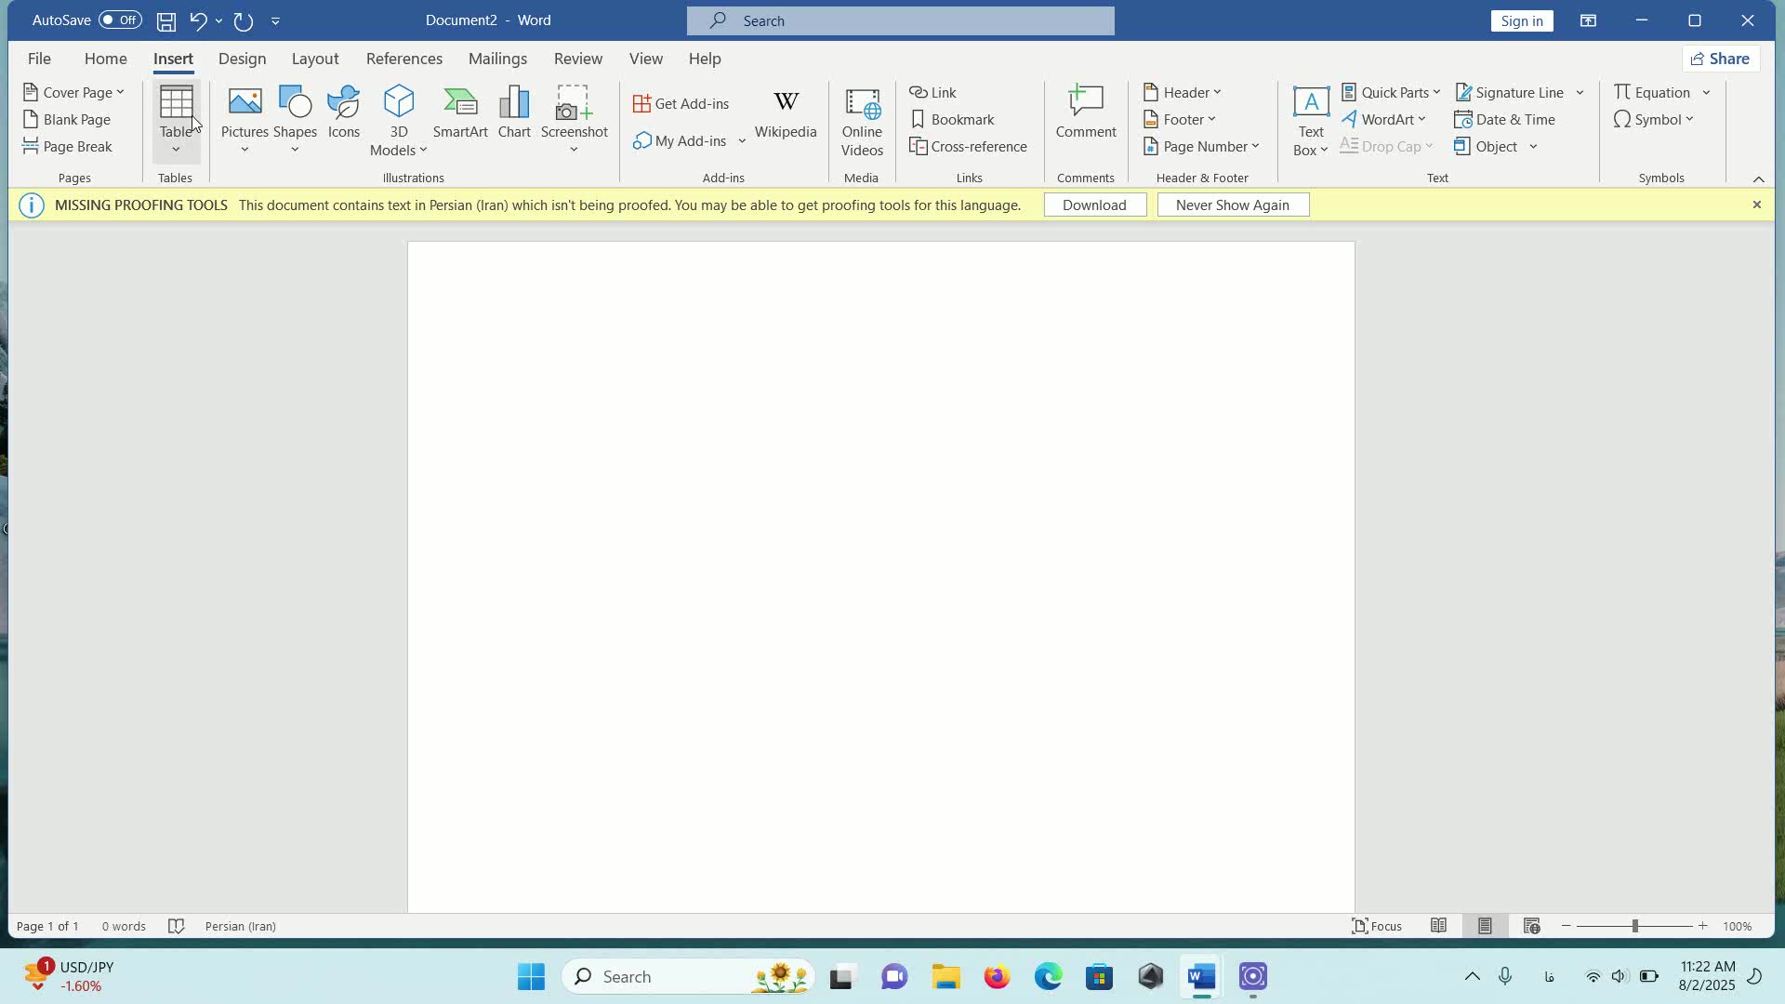Insert a Chart
This screenshot has height=1004, width=1785.
(x=514, y=113)
